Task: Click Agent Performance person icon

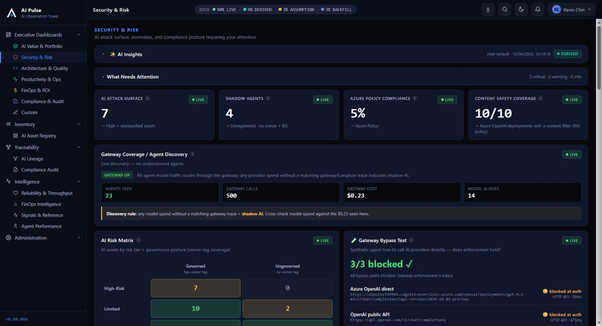Action: 15,226
